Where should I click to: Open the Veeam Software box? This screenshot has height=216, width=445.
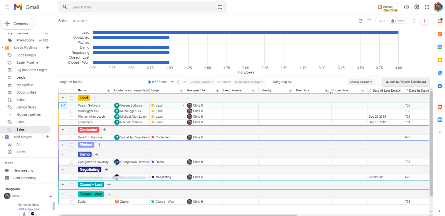pyautogui.click(x=63, y=106)
